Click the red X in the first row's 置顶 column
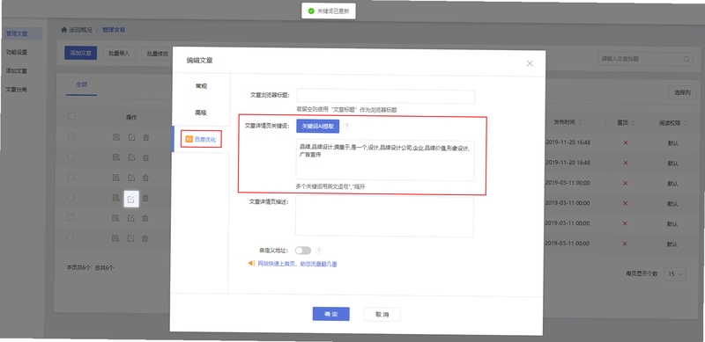 [626, 142]
